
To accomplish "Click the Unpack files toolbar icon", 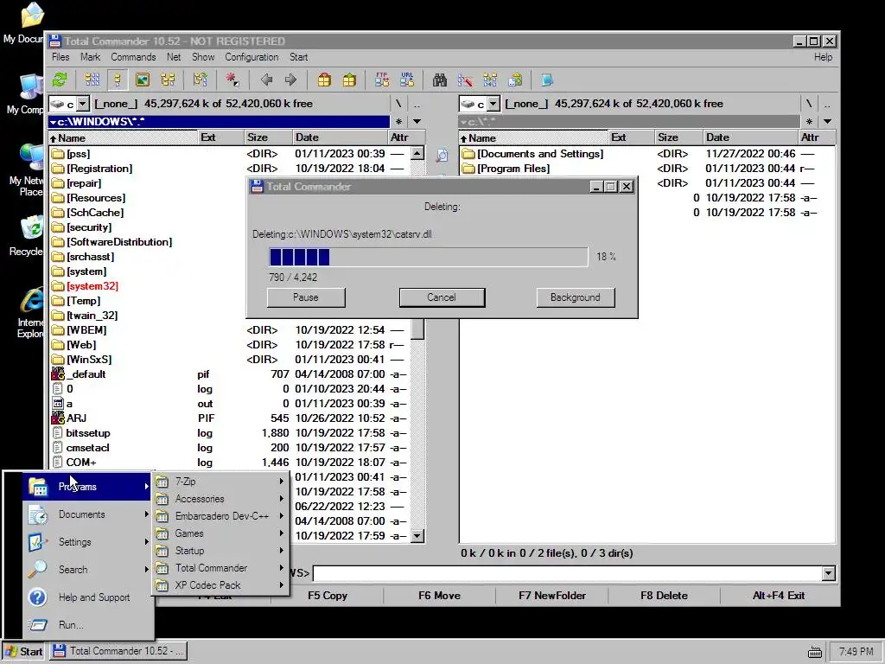I will (349, 80).
